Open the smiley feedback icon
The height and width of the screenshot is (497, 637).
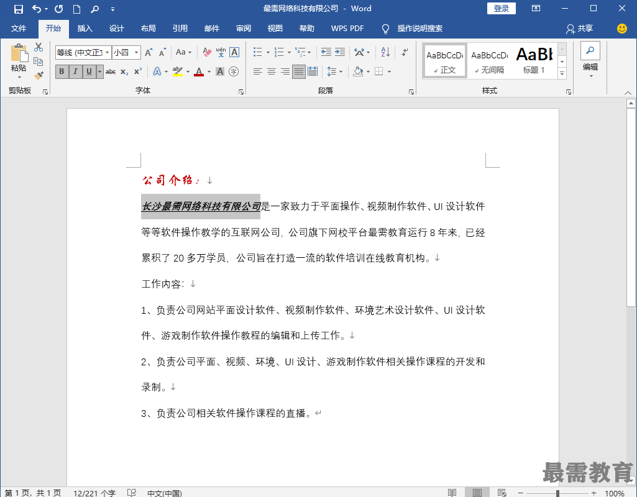click(621, 29)
